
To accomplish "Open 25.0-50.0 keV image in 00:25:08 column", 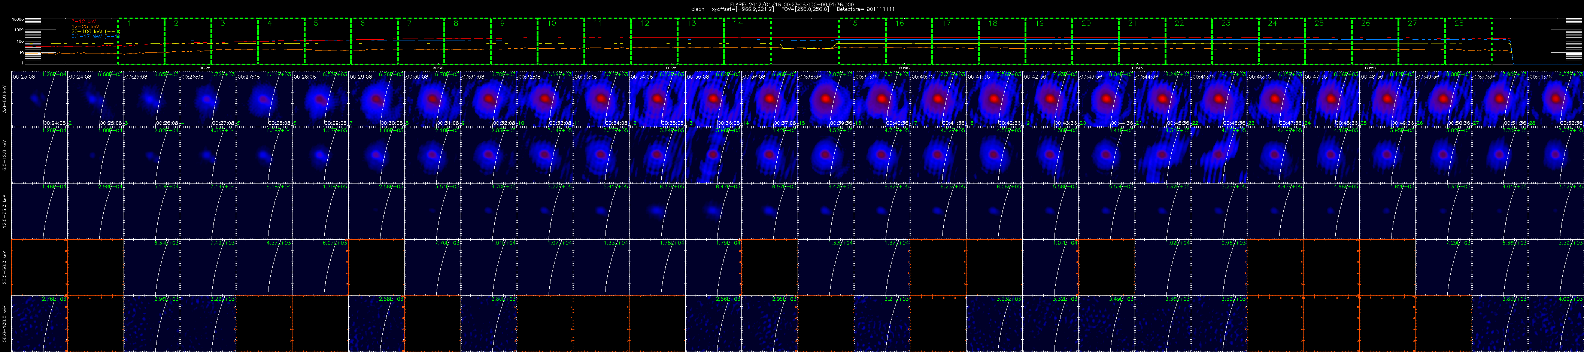I will (151, 267).
